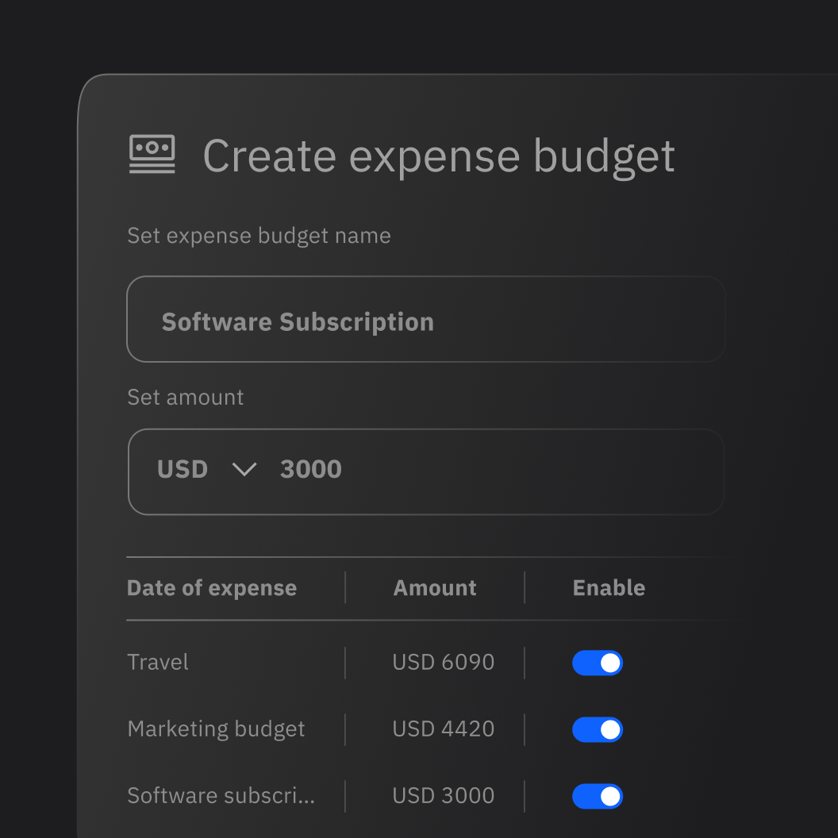Image resolution: width=838 pixels, height=838 pixels.
Task: Disable the Marketing budget toggle
Action: click(x=597, y=729)
